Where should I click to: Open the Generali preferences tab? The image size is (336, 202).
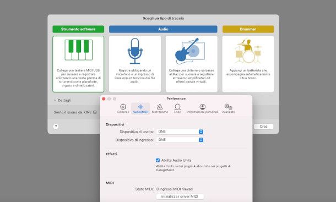coord(123,108)
